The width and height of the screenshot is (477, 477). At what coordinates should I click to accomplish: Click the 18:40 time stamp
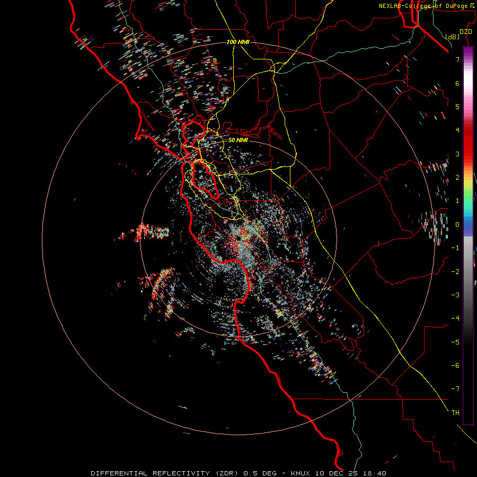375,473
